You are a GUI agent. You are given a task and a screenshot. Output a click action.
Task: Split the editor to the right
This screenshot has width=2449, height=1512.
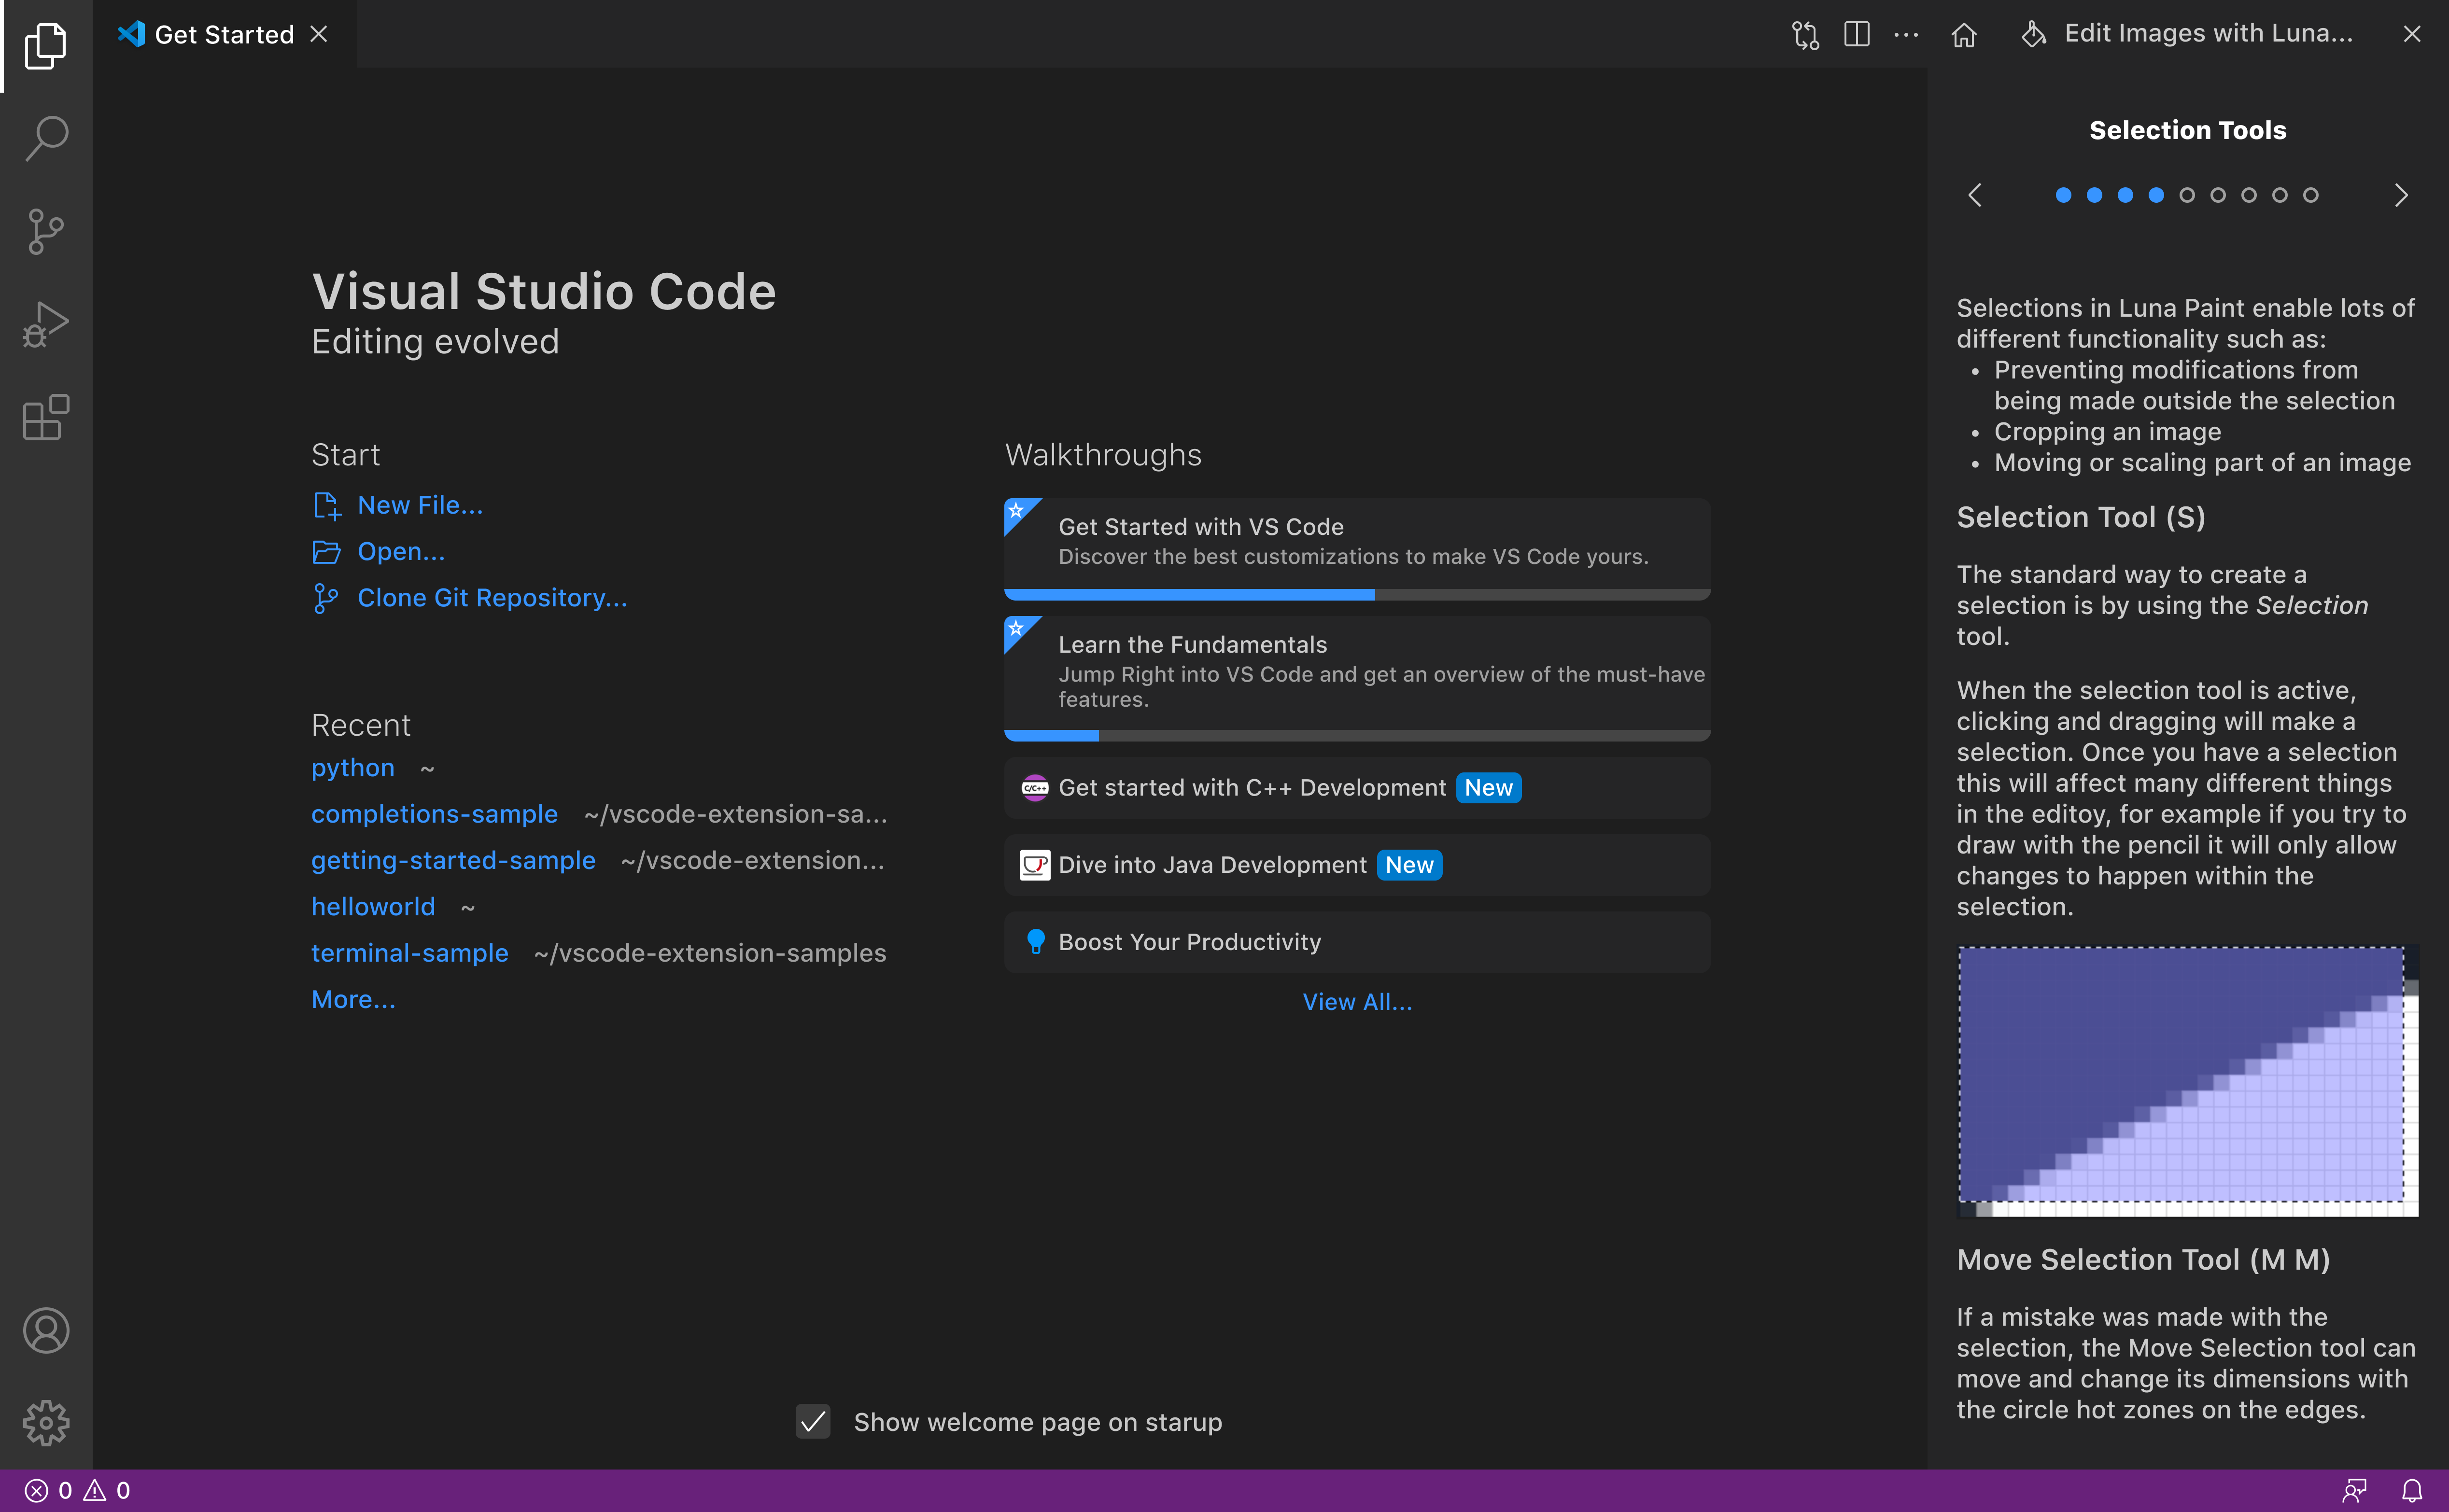pos(1857,34)
